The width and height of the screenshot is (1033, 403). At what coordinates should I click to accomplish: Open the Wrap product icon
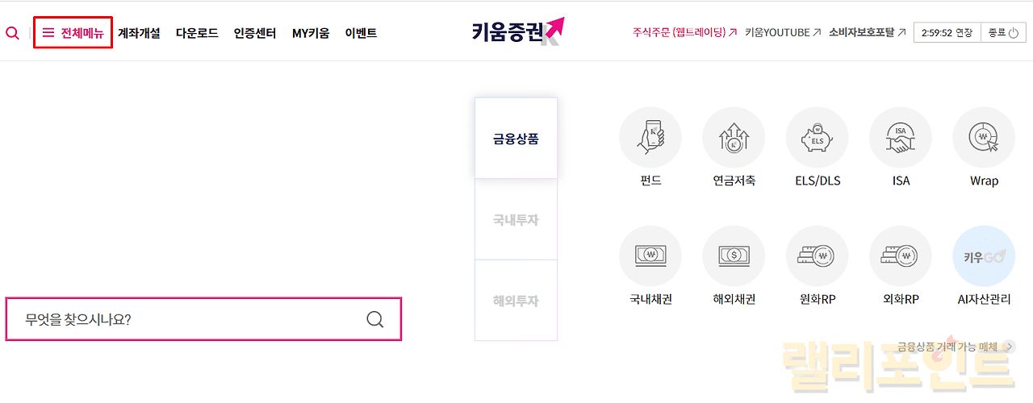click(984, 139)
